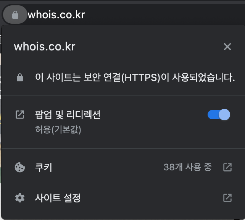Click the 팝업 및 리디렉션 label
245x220 pixels.
click(68, 115)
